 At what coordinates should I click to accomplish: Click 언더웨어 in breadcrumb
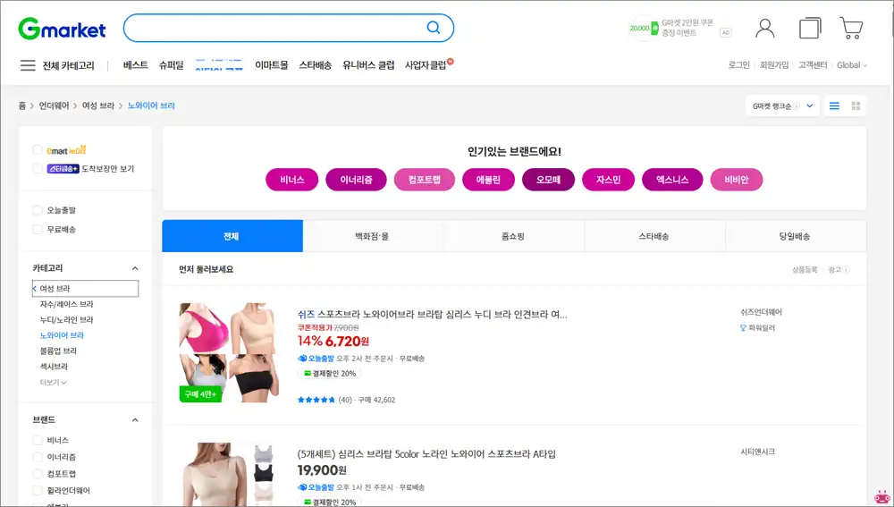pos(54,106)
